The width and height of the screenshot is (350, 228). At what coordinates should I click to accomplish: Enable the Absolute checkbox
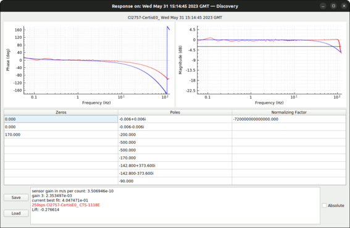[x=324, y=205]
